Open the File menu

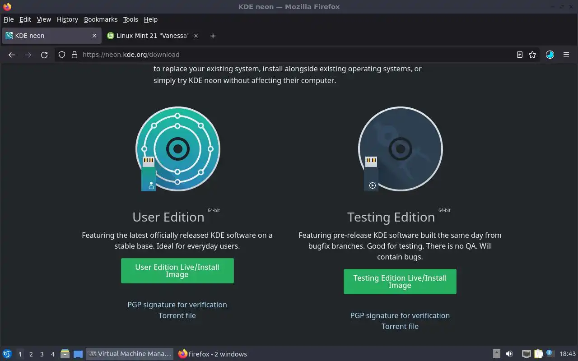click(9, 19)
